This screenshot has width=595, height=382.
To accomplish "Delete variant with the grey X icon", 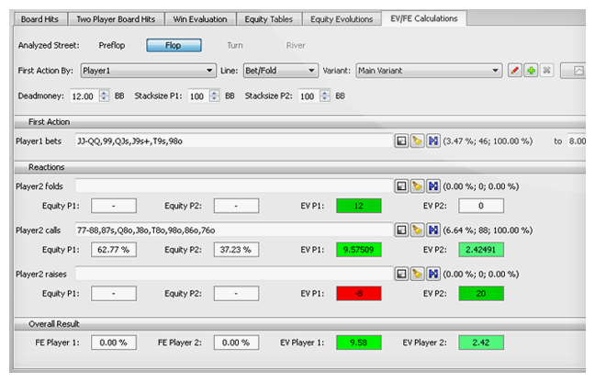I will click(x=547, y=71).
